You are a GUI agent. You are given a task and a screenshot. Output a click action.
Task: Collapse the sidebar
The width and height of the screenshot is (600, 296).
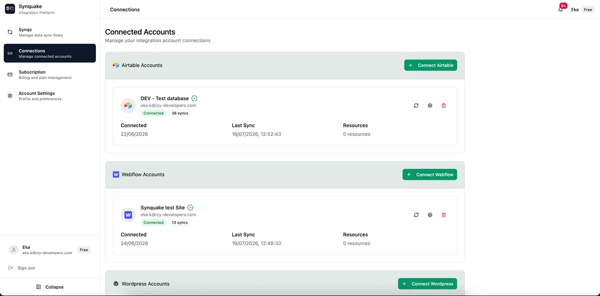(50, 287)
